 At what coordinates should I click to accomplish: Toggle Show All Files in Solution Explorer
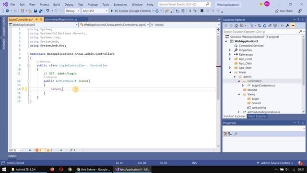click(x=275, y=25)
